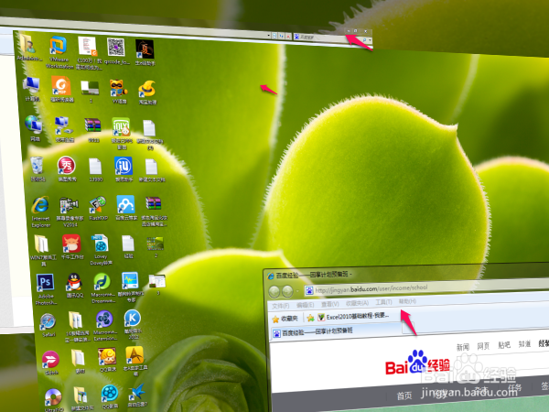Open the 查看(V) menu in IE
The height and width of the screenshot is (412, 549).
[330, 304]
